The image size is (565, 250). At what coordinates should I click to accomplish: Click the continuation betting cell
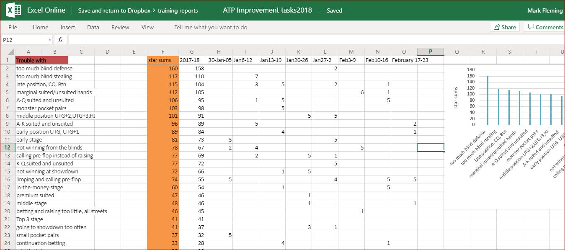41,243
